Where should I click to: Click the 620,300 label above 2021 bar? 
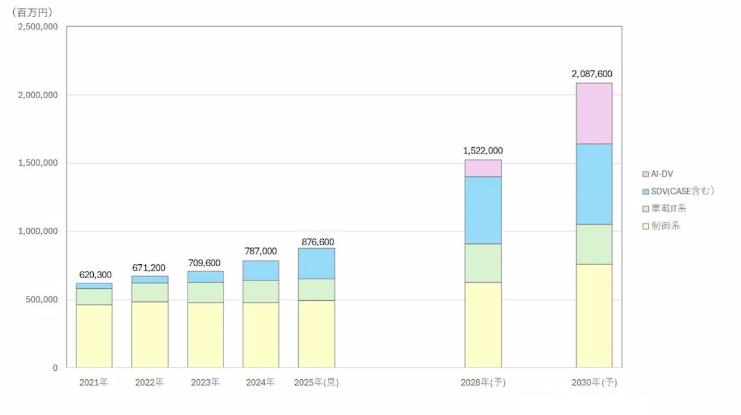pyautogui.click(x=94, y=274)
